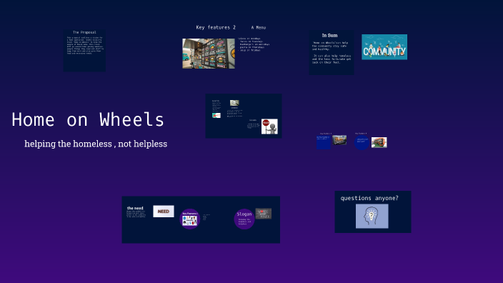Click the stop sign figure image
Screen dimensions: 503x283
coord(269,126)
